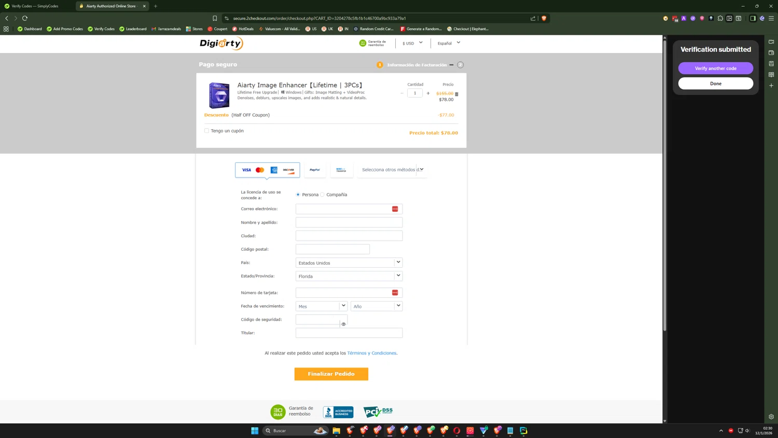Open the Coupert bookmark
This screenshot has width=778, height=438.
[217, 29]
